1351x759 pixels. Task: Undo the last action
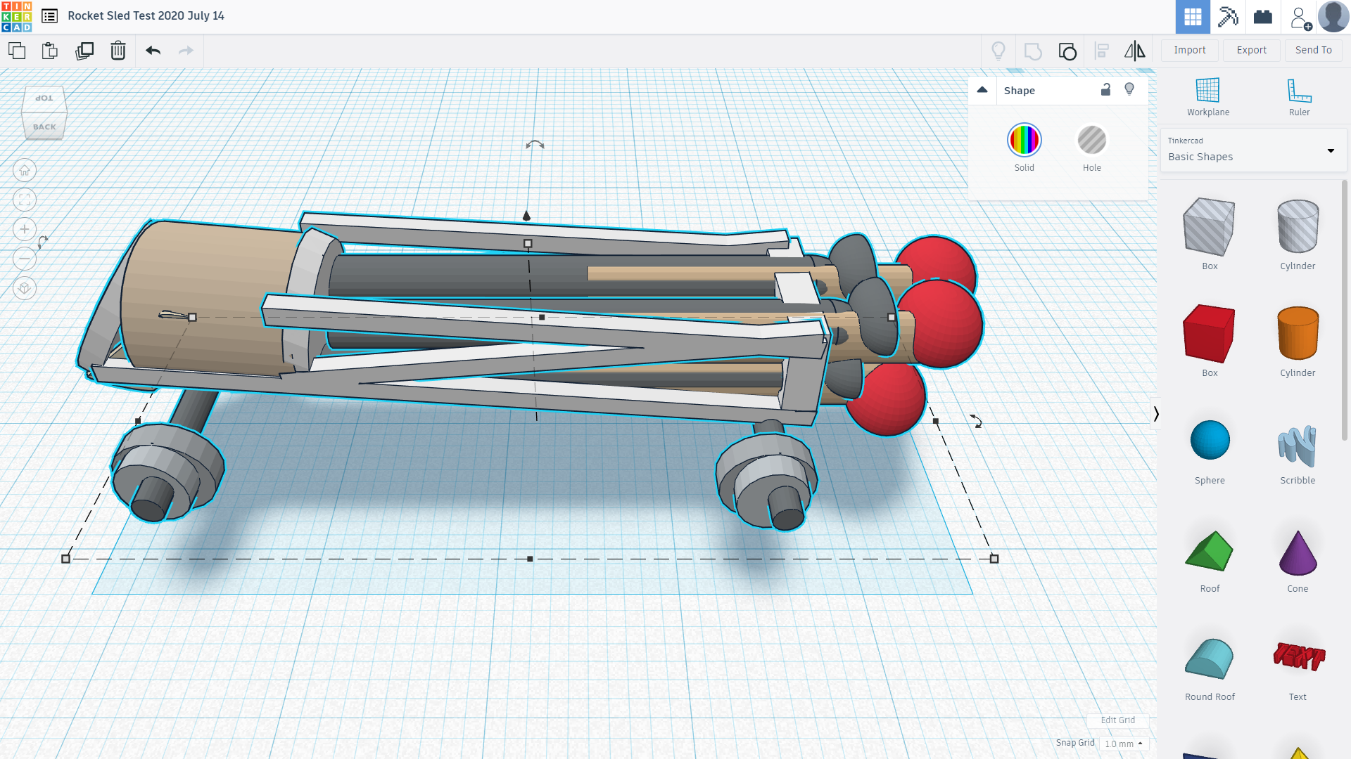click(153, 51)
